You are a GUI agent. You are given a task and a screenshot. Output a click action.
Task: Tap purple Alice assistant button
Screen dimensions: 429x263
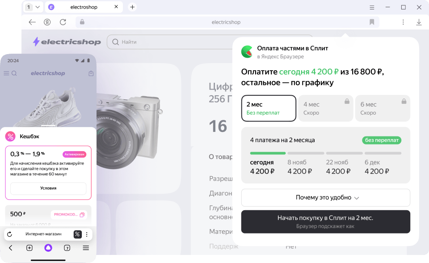pos(48,248)
